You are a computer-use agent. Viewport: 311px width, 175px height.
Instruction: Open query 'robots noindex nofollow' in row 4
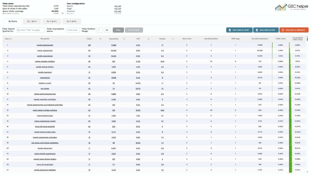pyautogui.click(x=45, y=61)
